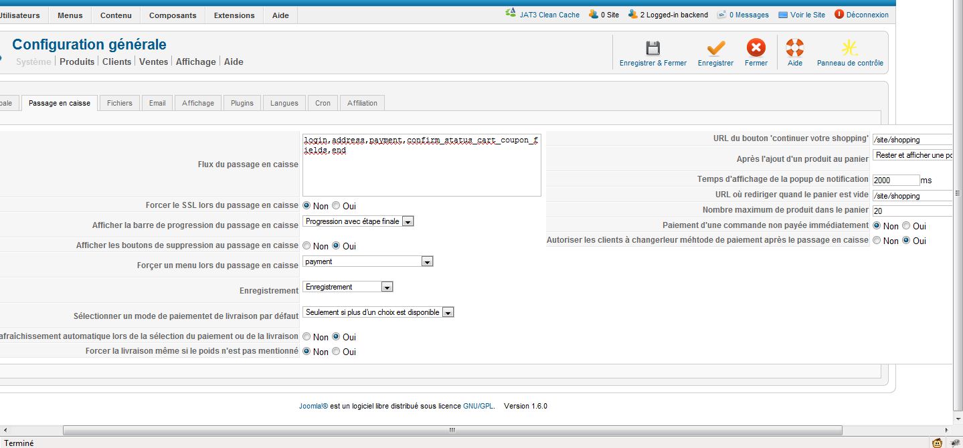Select Oui for Forcer le SSL
The height and width of the screenshot is (448, 963).
pyautogui.click(x=336, y=206)
